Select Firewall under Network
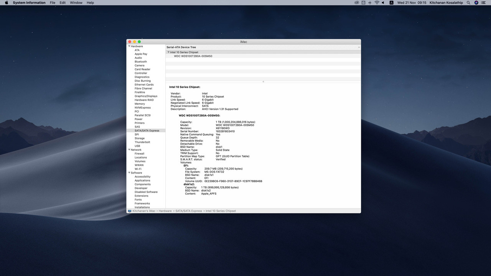The image size is (491, 276). point(139,154)
